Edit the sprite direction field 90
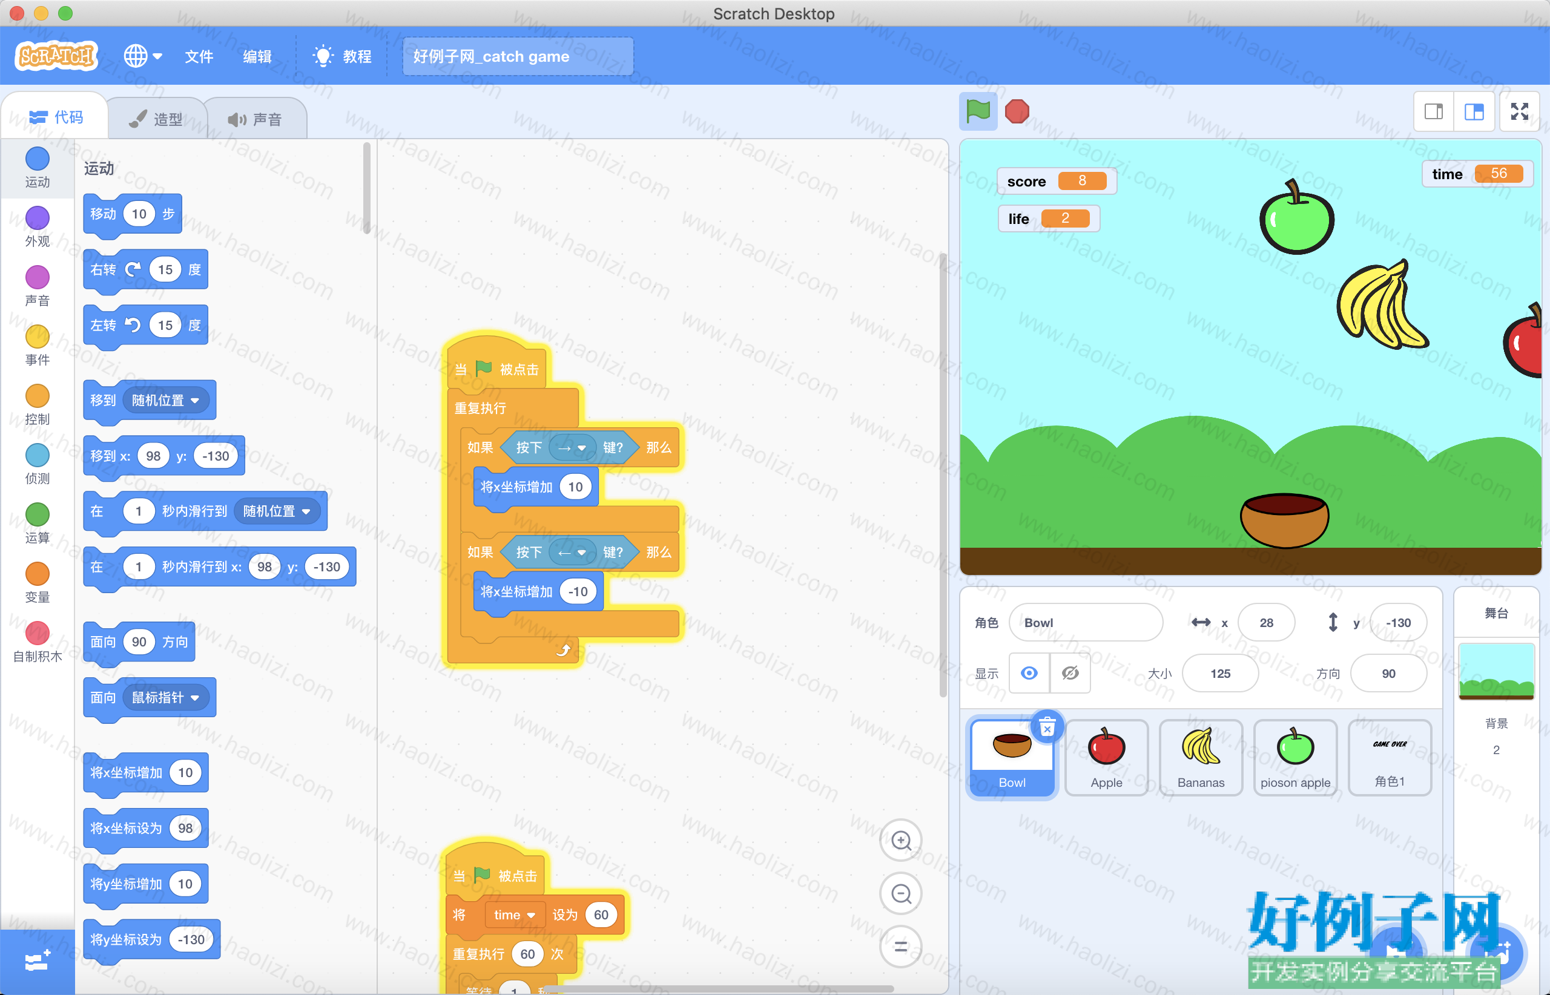The width and height of the screenshot is (1550, 995). (1388, 673)
